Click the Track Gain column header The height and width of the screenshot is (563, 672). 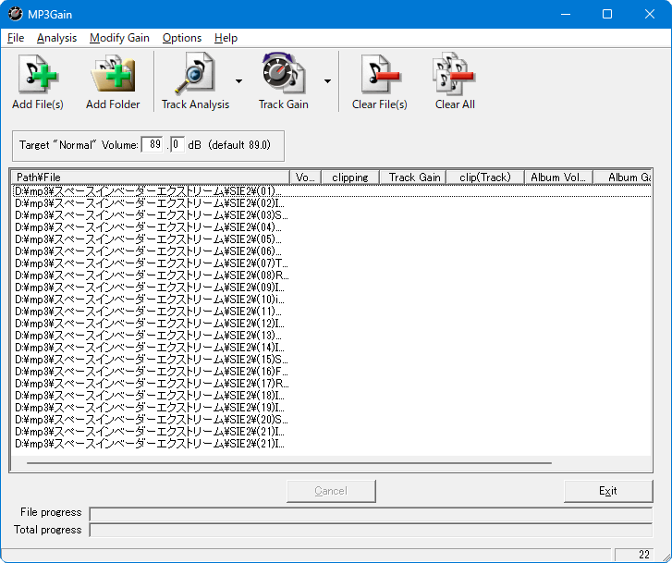(412, 177)
